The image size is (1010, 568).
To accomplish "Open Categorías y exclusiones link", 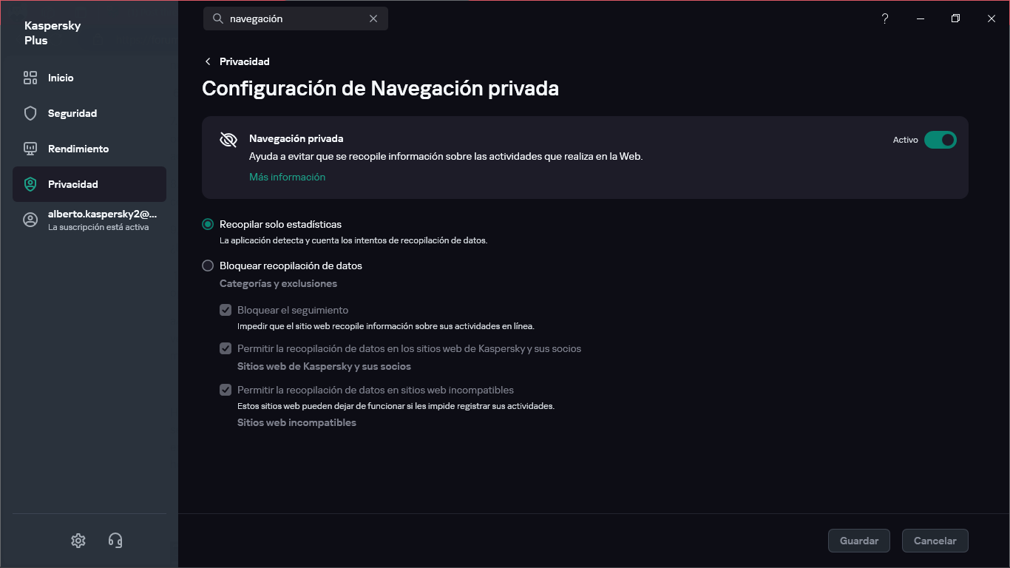I will pyautogui.click(x=278, y=283).
